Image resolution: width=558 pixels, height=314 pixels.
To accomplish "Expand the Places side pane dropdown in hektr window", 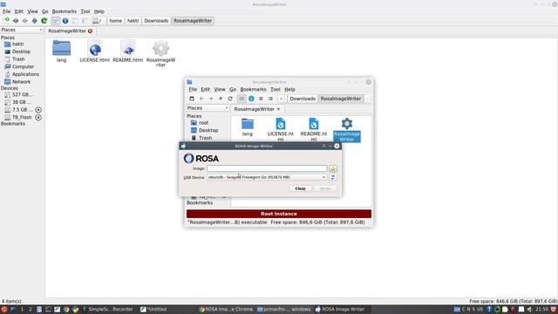I will [21, 30].
